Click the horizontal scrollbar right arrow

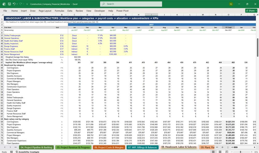point(254,147)
